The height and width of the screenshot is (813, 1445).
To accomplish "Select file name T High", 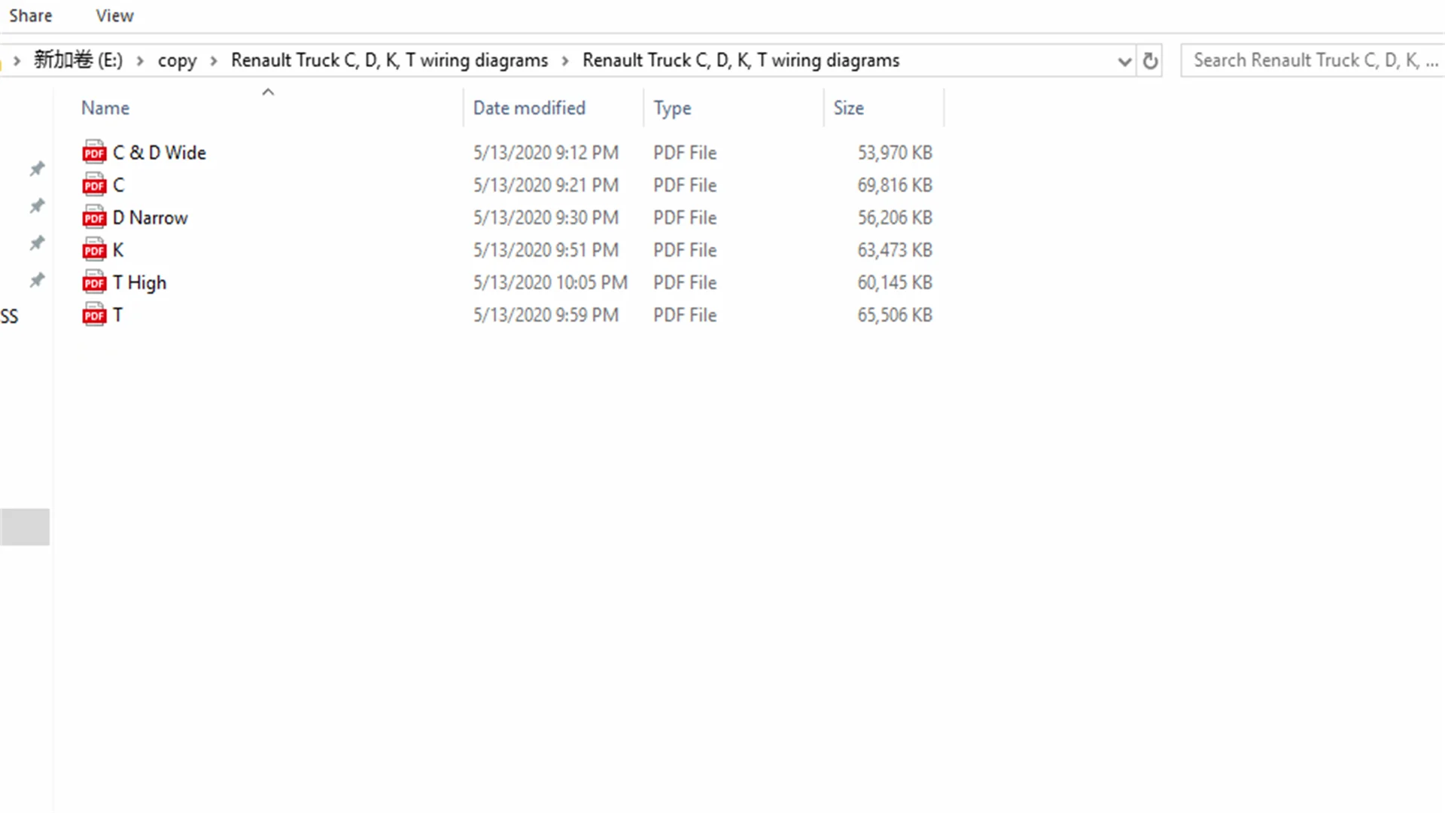I will tap(139, 282).
